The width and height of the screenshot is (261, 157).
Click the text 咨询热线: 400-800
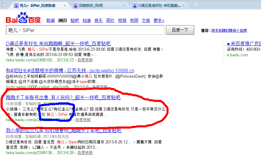point(244,49)
